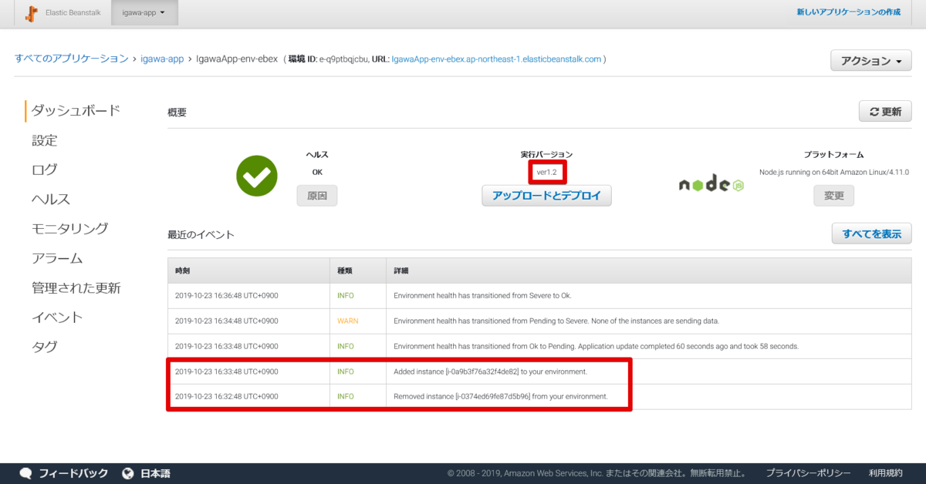Screen dimensions: 926x484
Task: Click the 更新 refresh button
Action: [x=885, y=111]
